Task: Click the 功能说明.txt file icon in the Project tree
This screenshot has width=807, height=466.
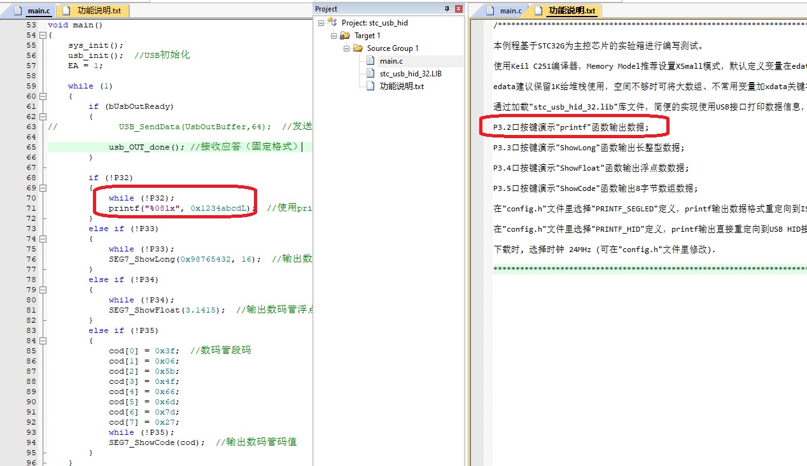Action: [371, 87]
